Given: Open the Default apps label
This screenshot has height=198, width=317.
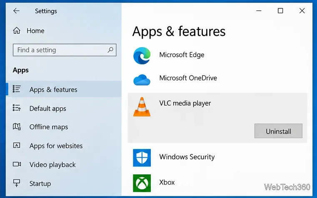Looking at the screenshot, I should click(48, 109).
